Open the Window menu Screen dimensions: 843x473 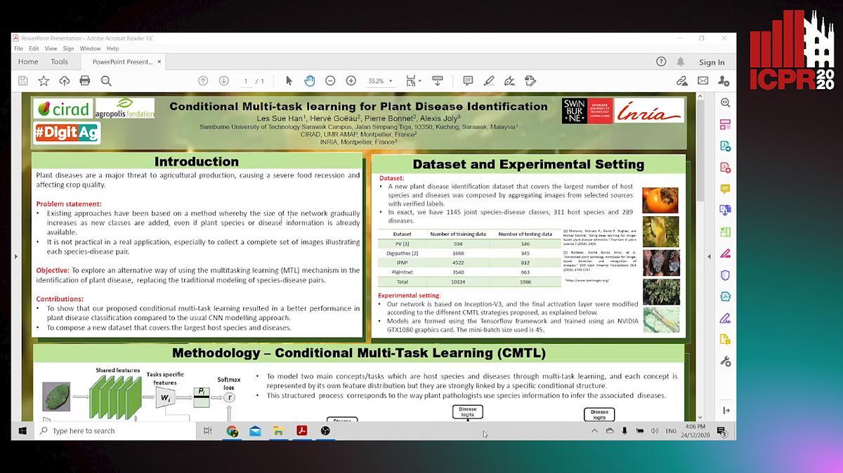(x=90, y=48)
